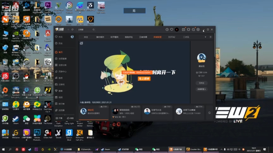Open settings gear icon in Douyu title bar
This screenshot has width=273, height=153.
point(198,30)
